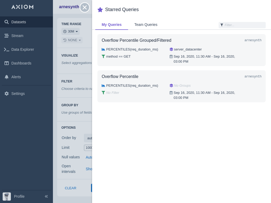Click the Limit value input box
Screen dimensions: 271x203
[x=88, y=148]
